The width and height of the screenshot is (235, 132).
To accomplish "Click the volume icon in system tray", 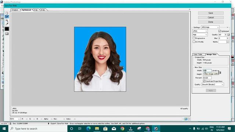I will (x=206, y=129).
